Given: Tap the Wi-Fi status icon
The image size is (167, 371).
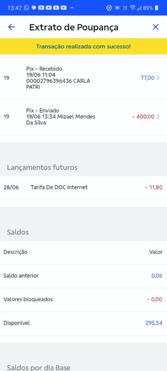Looking at the screenshot, I should pos(133,8).
